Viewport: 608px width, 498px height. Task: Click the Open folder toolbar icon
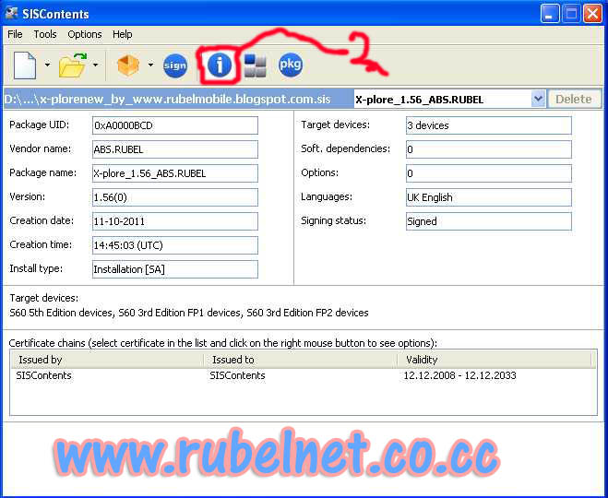(x=73, y=65)
